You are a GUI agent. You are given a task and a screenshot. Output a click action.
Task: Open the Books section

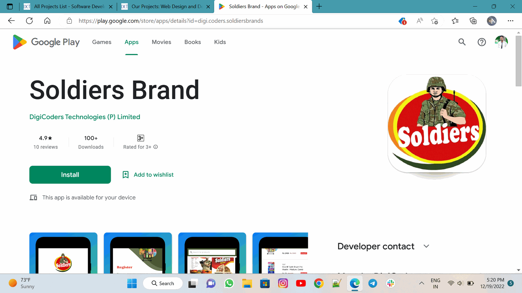click(x=193, y=42)
